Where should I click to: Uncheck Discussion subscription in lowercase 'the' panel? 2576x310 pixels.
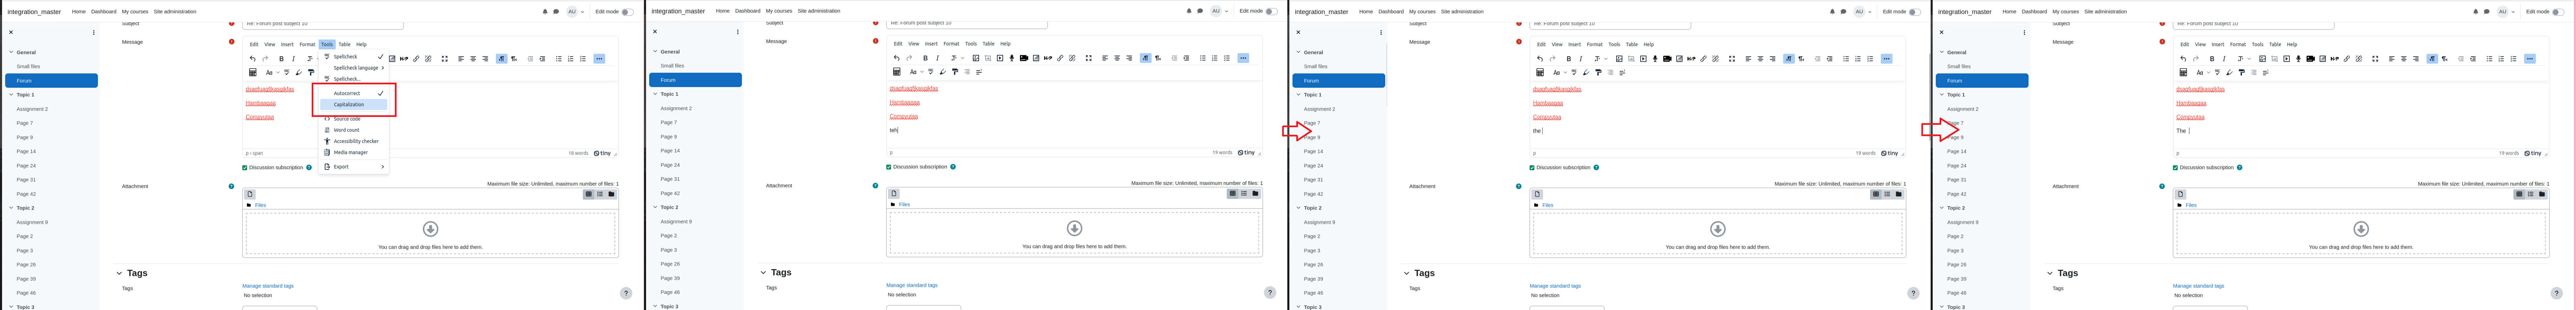[x=1532, y=167]
